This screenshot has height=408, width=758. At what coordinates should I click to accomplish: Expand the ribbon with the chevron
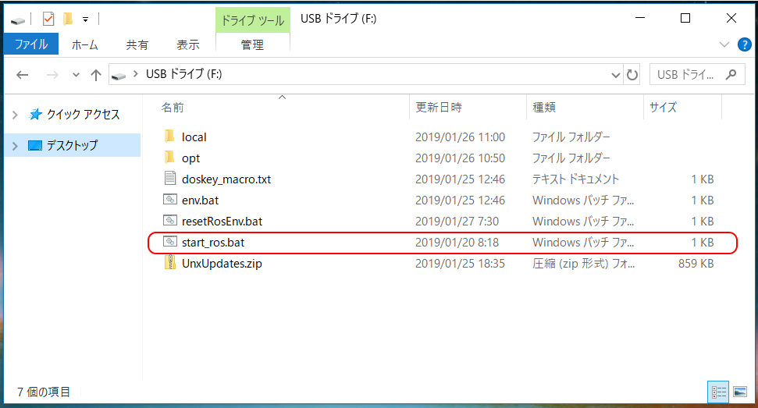[724, 44]
